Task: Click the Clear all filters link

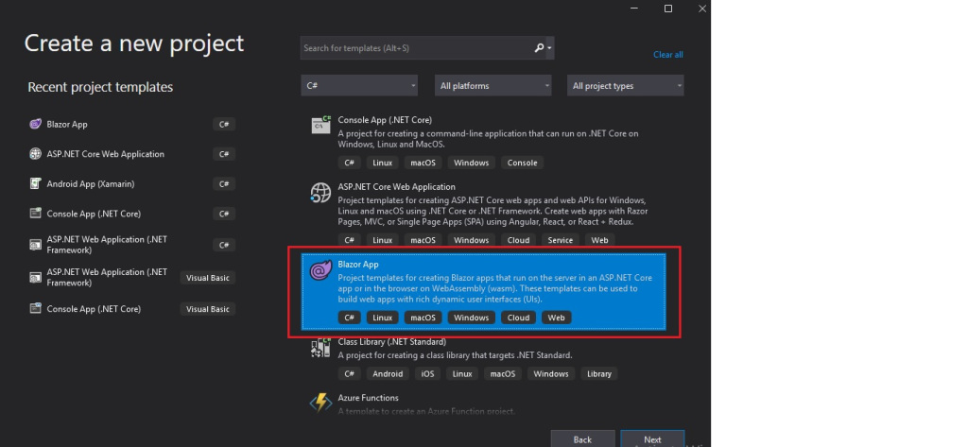Action: (x=668, y=54)
